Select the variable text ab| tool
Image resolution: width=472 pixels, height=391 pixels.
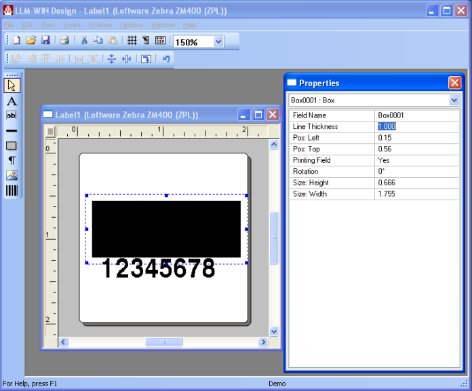(12, 115)
